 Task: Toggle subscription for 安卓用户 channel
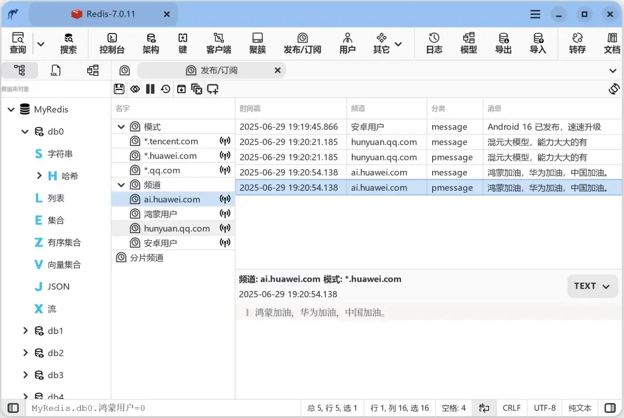pyautogui.click(x=225, y=243)
